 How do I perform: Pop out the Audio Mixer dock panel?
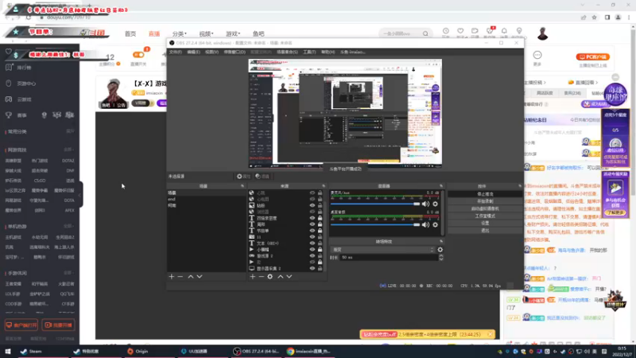(x=441, y=186)
